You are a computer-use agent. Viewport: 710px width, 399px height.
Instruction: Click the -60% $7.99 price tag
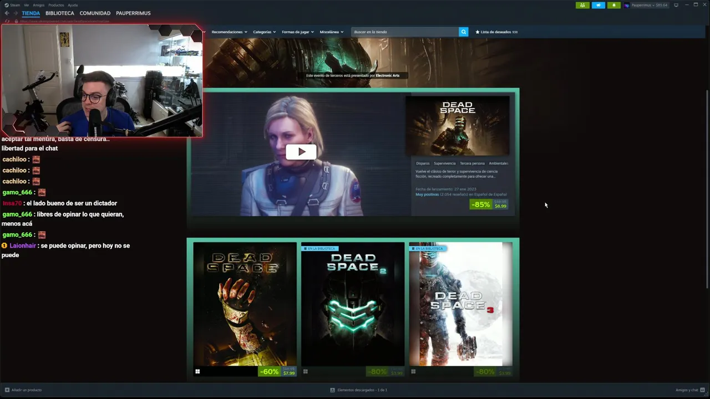pos(277,371)
